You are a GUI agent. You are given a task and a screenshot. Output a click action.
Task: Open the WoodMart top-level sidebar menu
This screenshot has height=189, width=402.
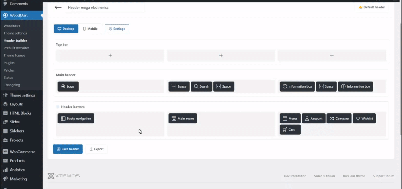click(21, 15)
